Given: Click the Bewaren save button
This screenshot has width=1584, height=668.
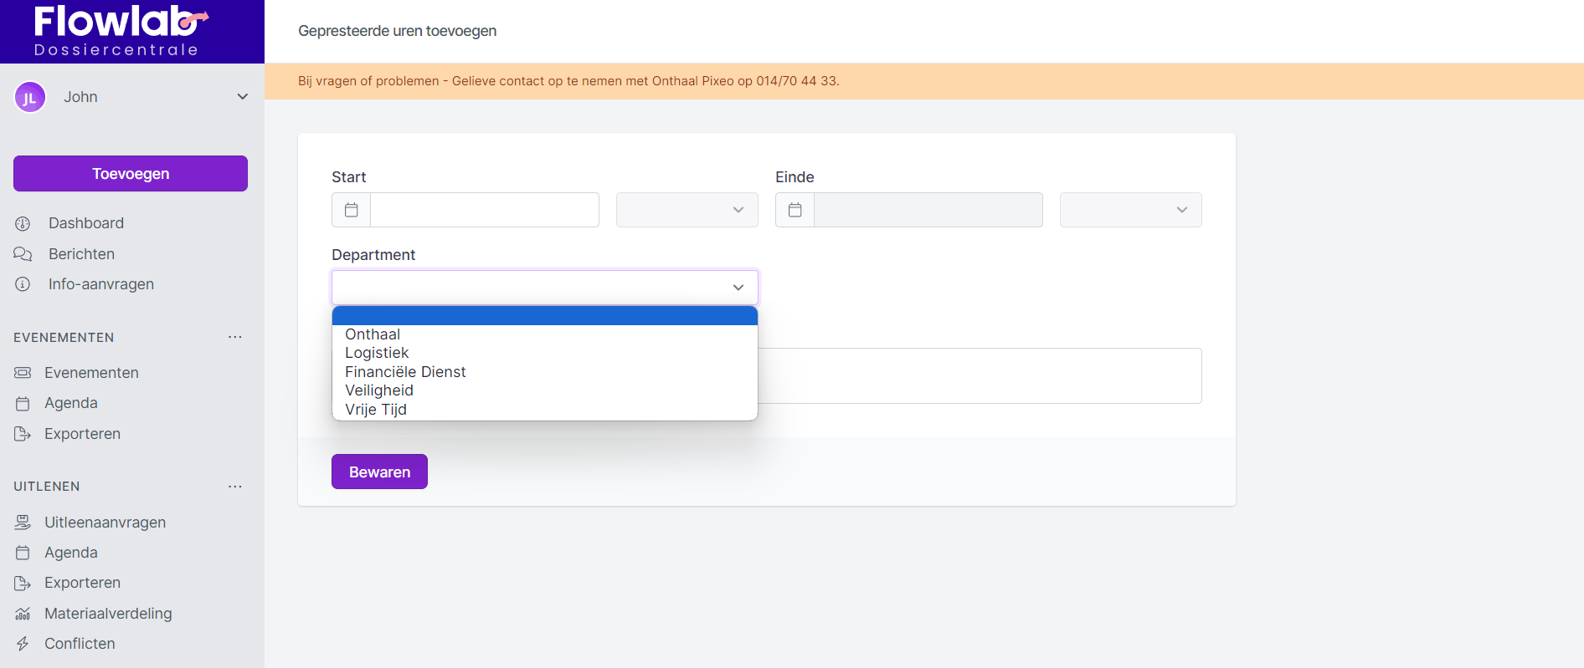Looking at the screenshot, I should (379, 472).
